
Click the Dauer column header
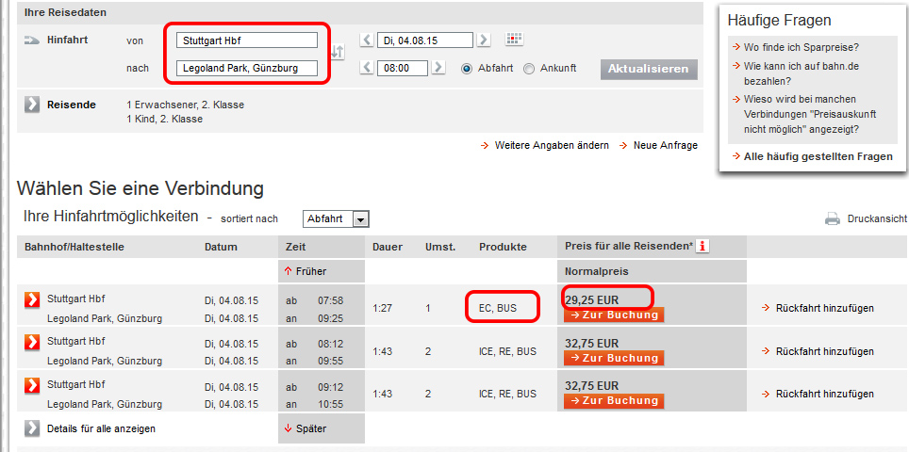(388, 247)
